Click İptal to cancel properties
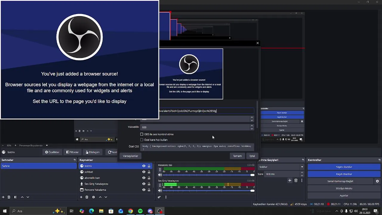382x215 pixels. click(x=252, y=156)
